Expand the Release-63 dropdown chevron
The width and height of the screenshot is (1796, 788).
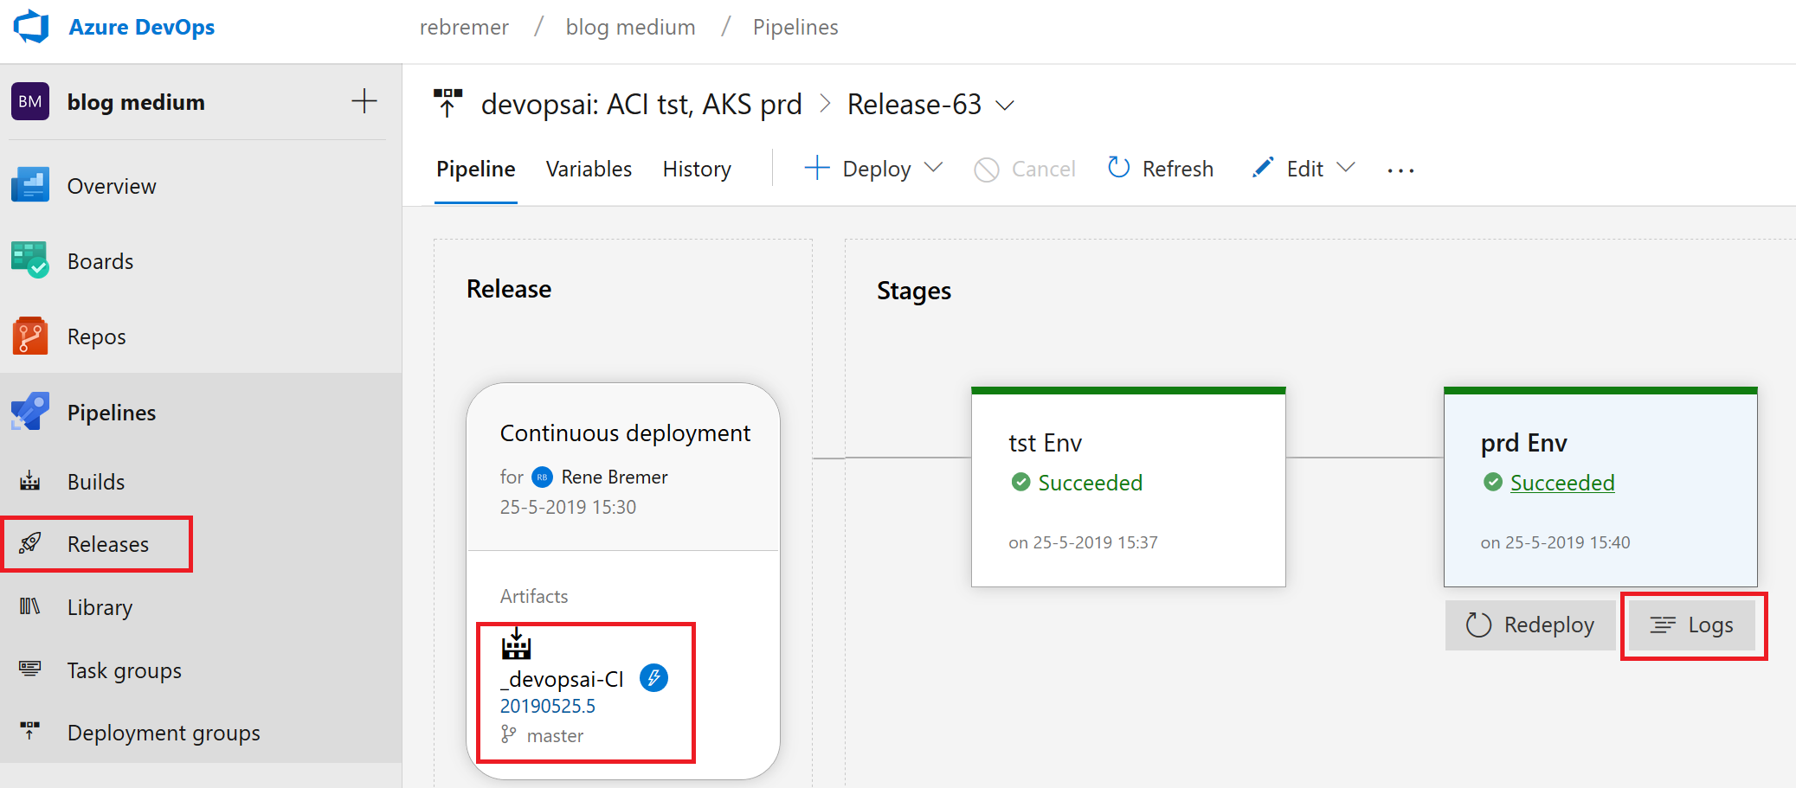pyautogui.click(x=1005, y=106)
